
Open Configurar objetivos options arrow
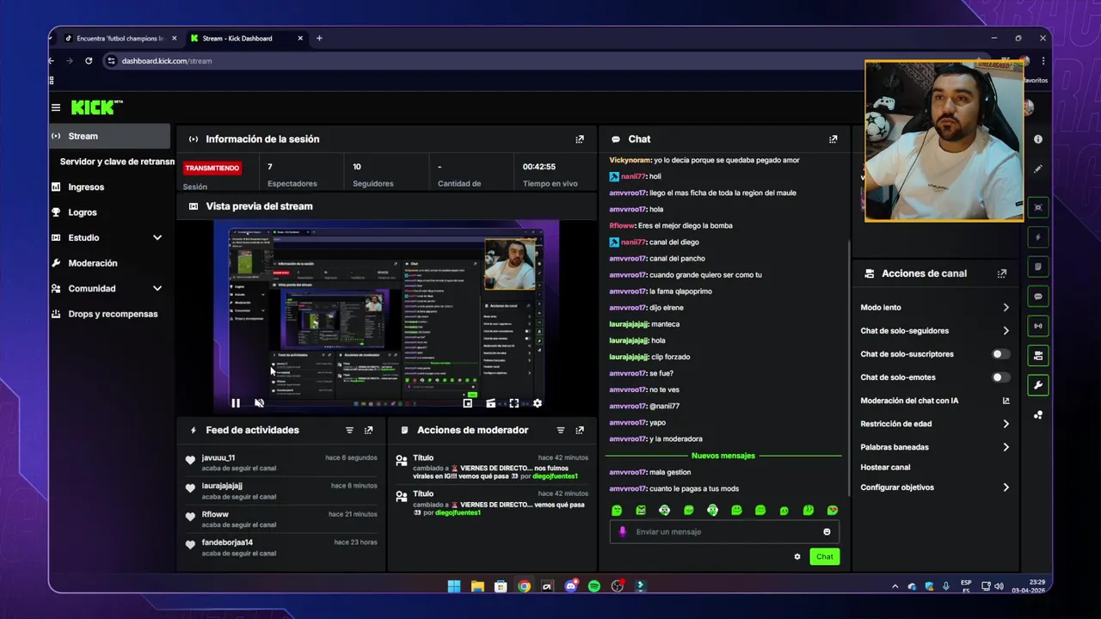click(x=1006, y=487)
